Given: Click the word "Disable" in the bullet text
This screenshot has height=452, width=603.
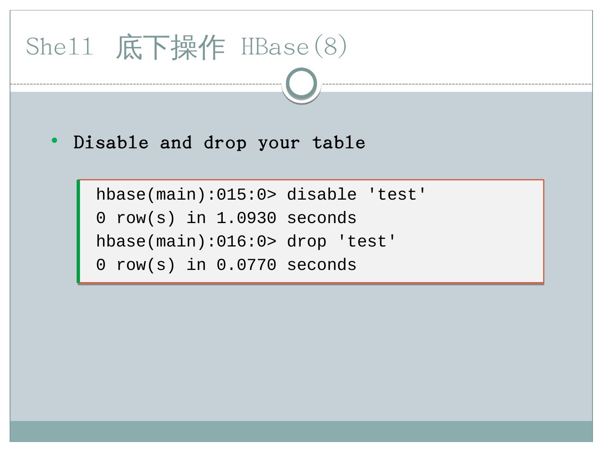Looking at the screenshot, I should [111, 143].
